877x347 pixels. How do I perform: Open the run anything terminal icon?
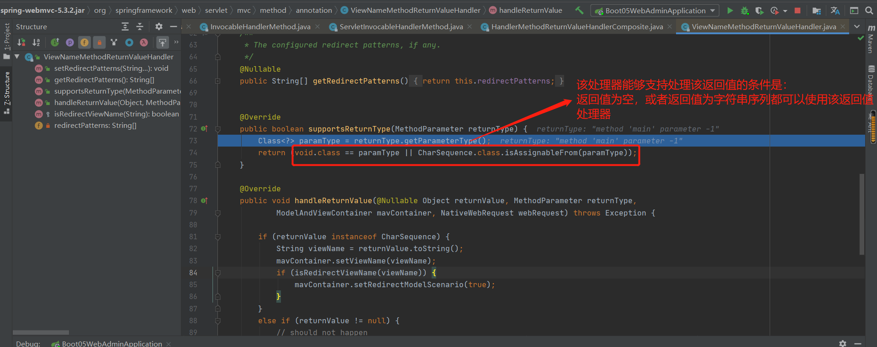tap(854, 10)
